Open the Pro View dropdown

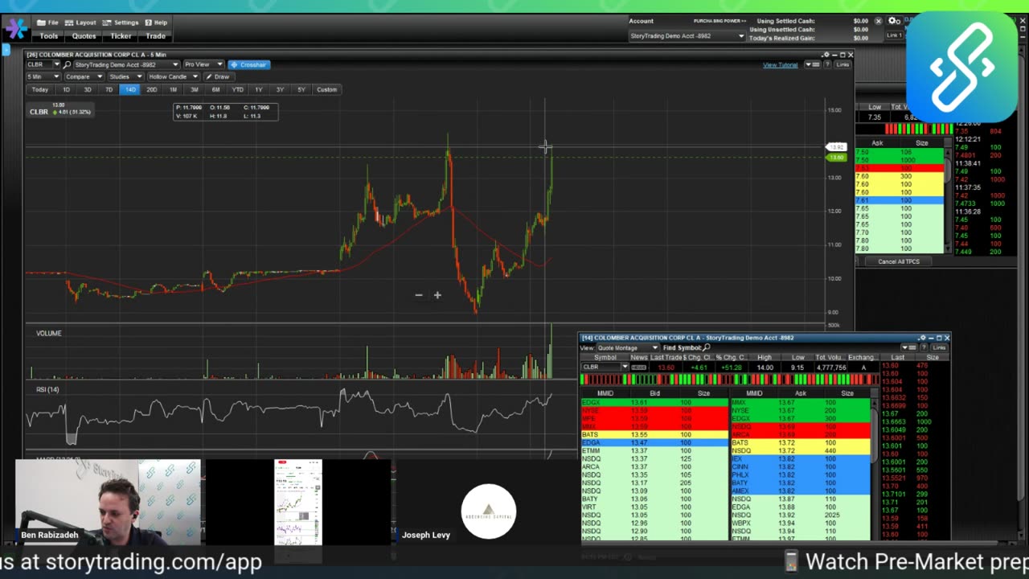(203, 64)
